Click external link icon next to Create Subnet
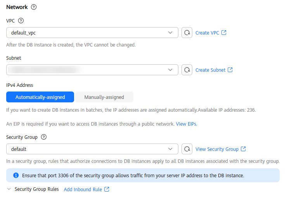This screenshot has height=197, width=294. 230,70
